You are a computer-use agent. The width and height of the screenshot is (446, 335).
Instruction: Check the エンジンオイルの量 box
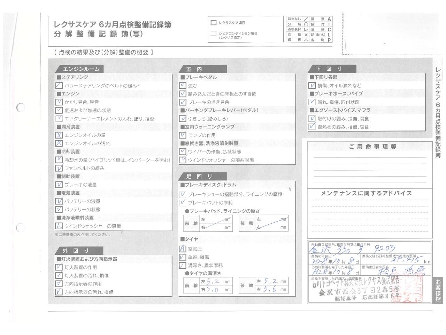(x=59, y=135)
